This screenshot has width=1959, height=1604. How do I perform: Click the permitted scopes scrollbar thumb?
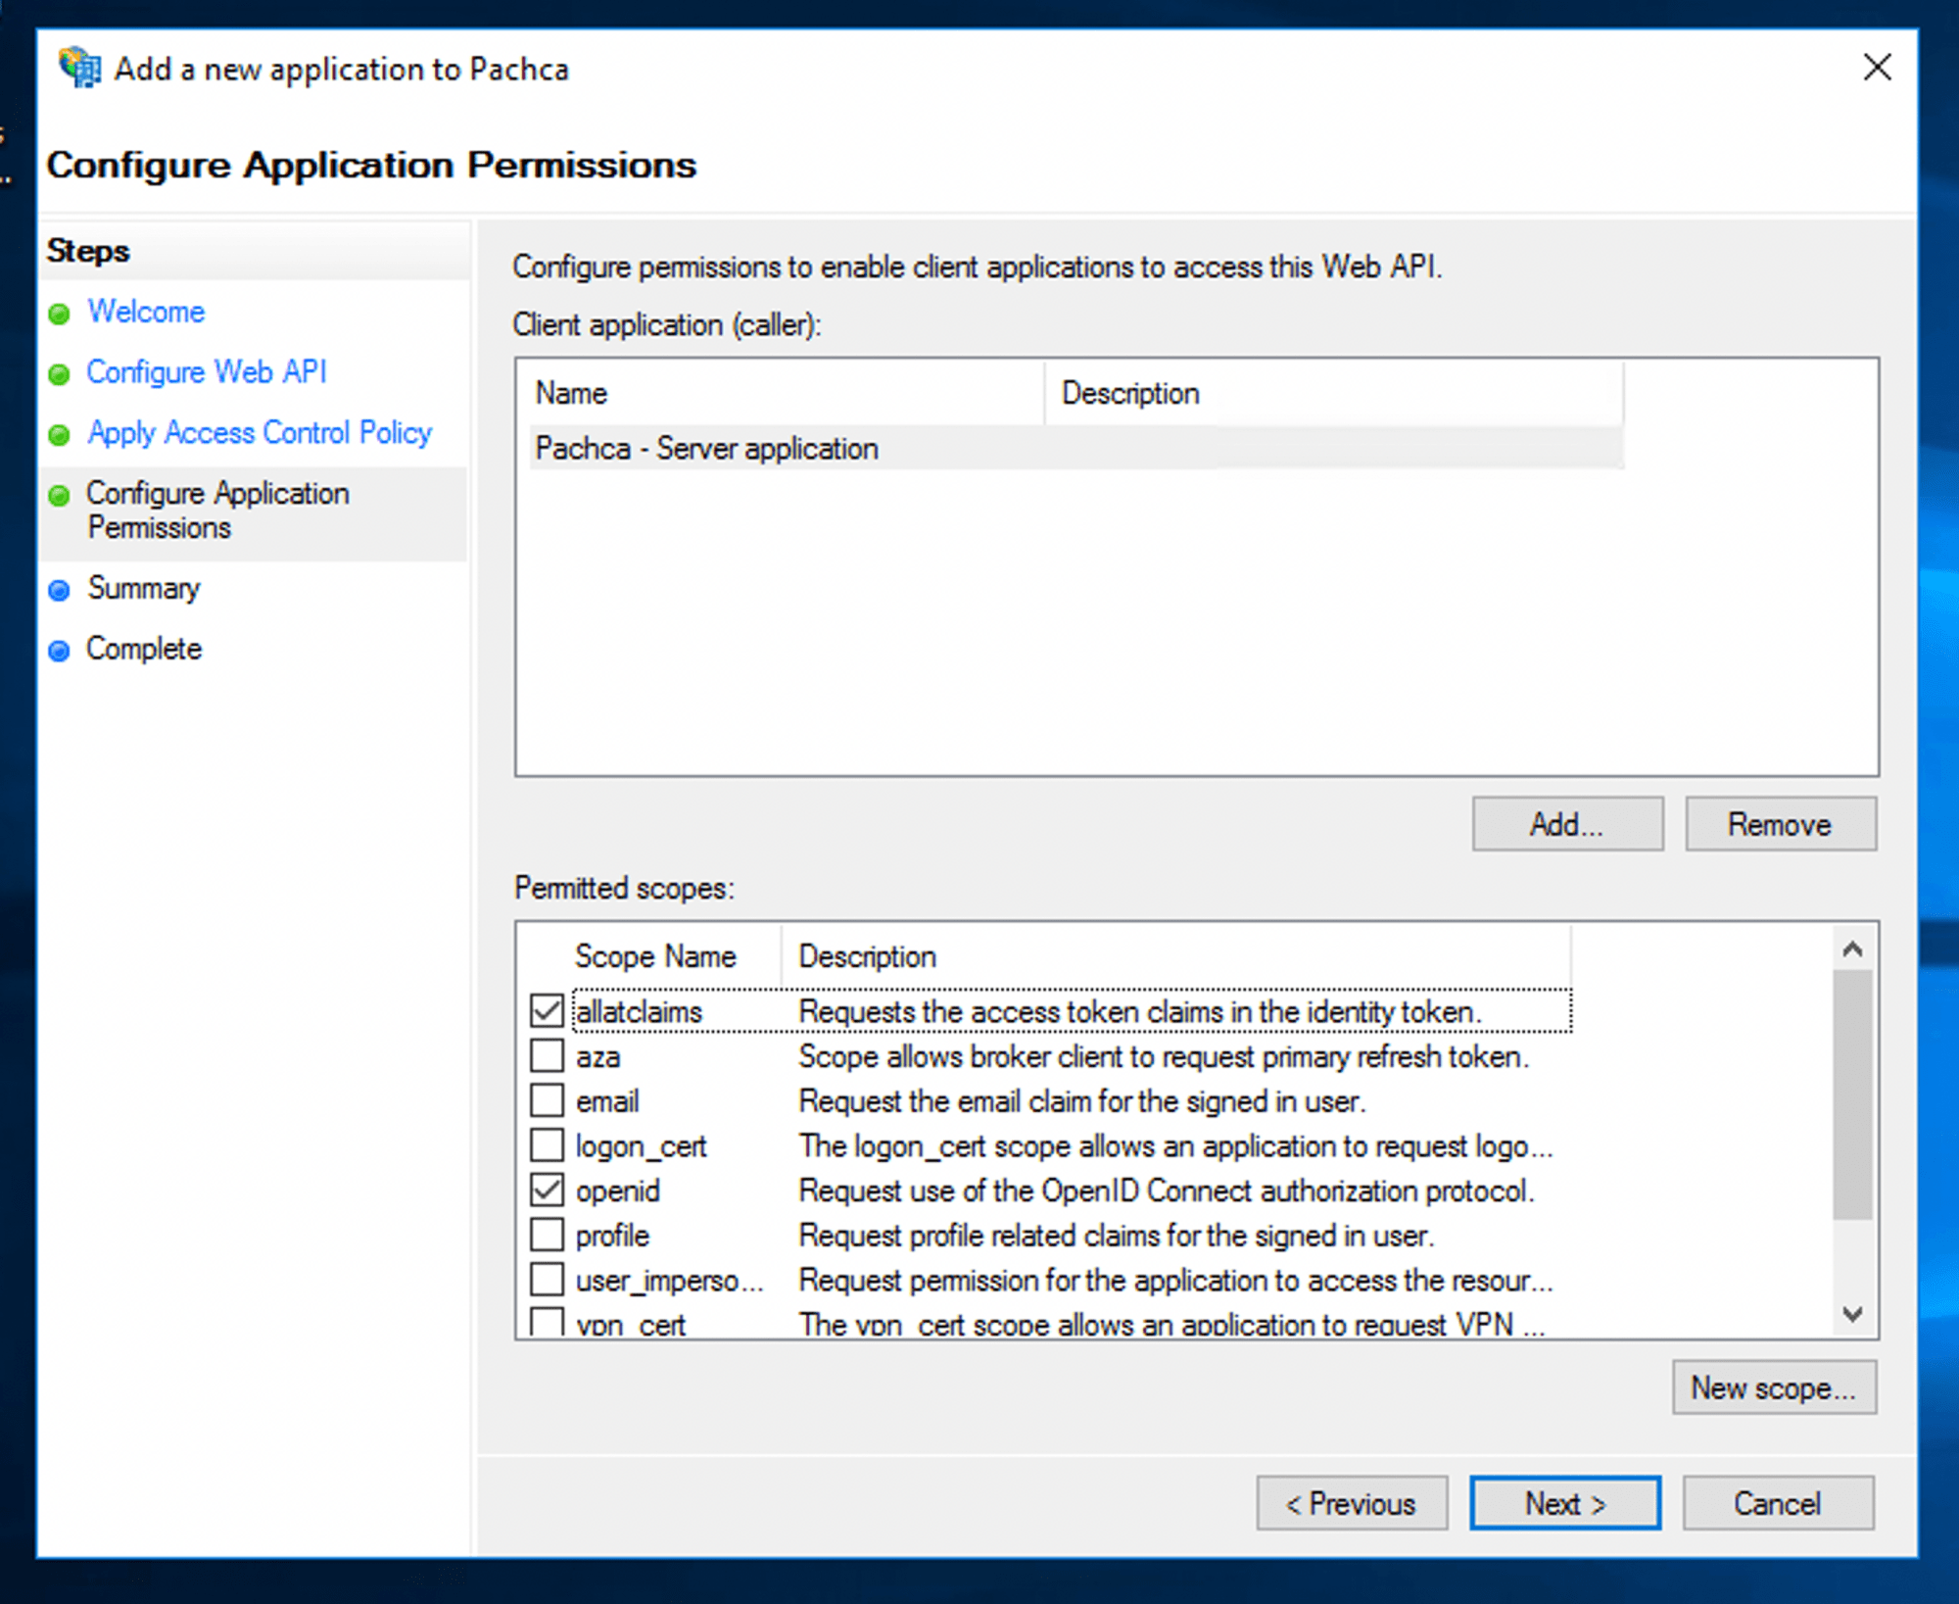1851,1093
